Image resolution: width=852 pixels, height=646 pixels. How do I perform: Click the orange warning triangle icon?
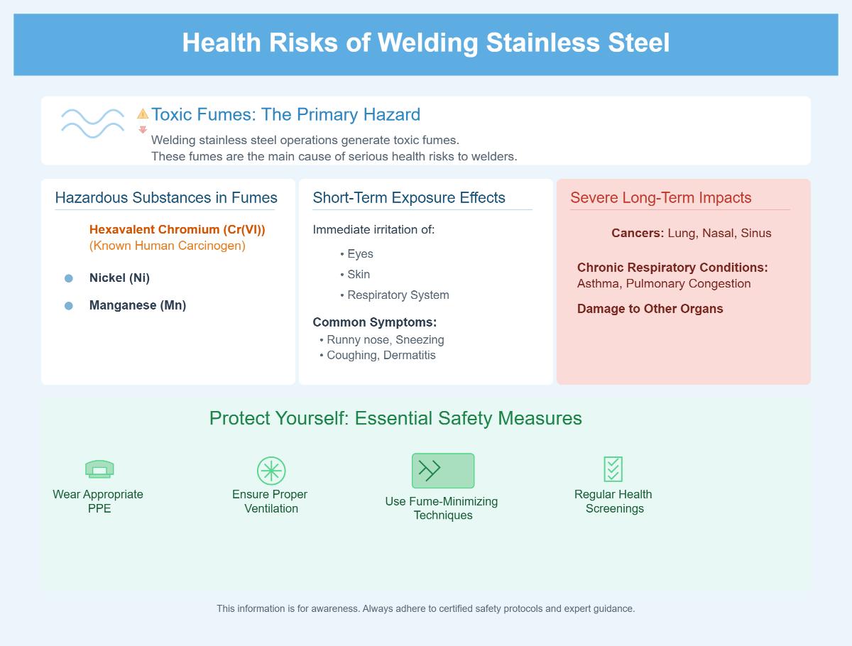[x=143, y=114]
